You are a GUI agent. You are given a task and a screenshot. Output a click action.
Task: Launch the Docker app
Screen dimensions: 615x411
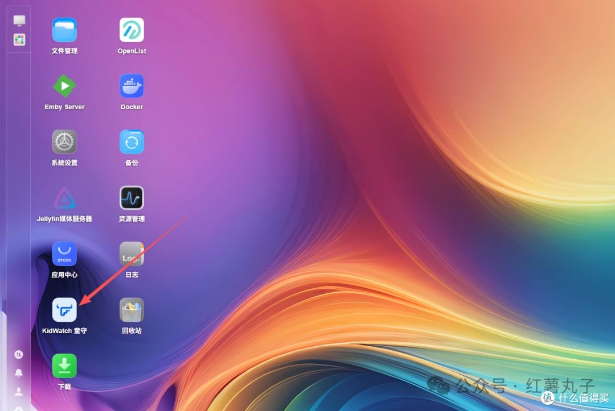132,86
